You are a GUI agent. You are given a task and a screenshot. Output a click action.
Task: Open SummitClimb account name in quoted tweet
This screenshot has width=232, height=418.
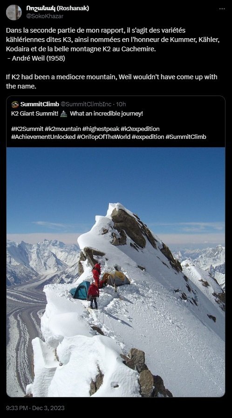point(40,104)
